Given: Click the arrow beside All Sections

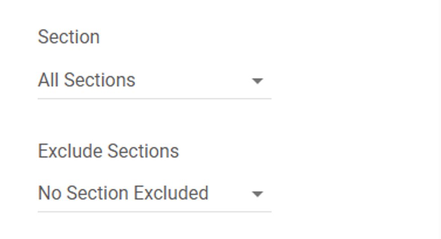Looking at the screenshot, I should point(257,81).
